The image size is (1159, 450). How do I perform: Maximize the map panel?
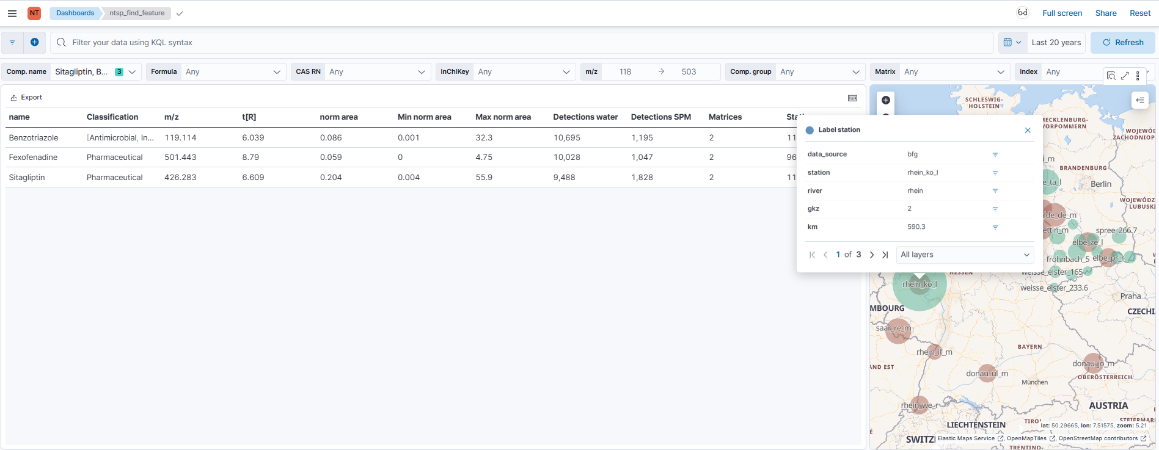pos(1125,76)
